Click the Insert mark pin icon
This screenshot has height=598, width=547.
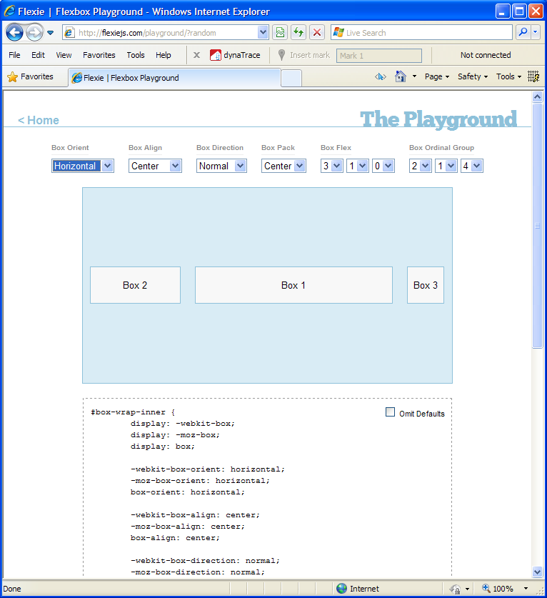[x=281, y=55]
